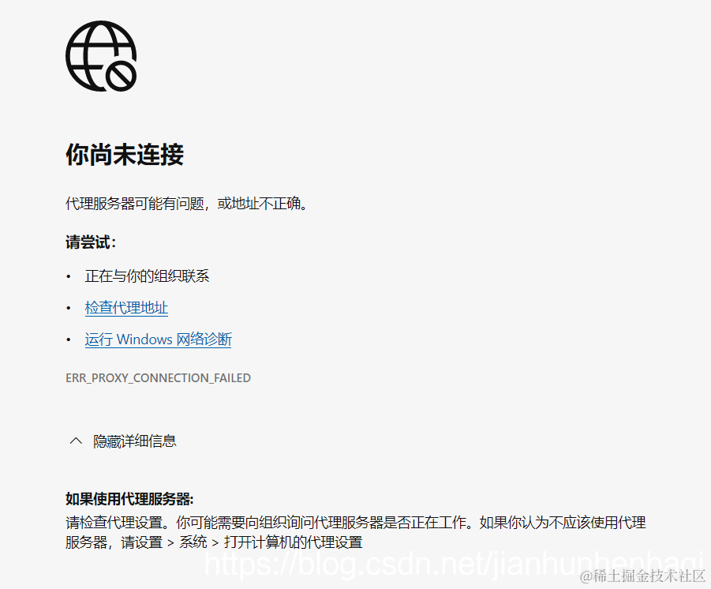Viewport: 711px width, 589px height.
Task: Click the 正在与你的组织联系 list item
Action: (146, 276)
